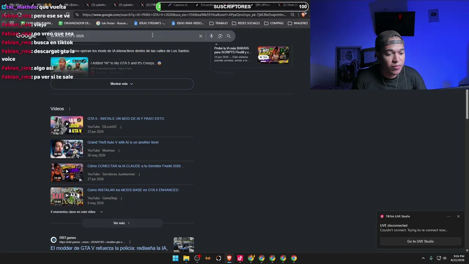Click the magnifying glass search icon in Google
Image resolution: width=469 pixels, height=264 pixels.
[229, 36]
